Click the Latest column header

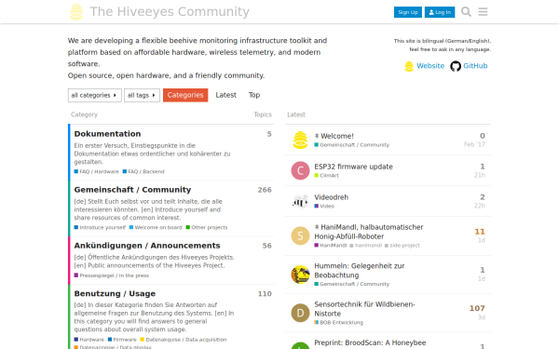click(296, 114)
